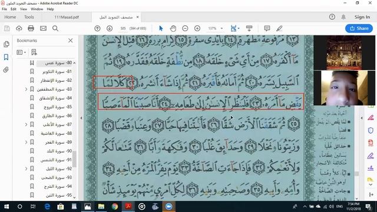
Task: Open the View menu
Action: [24, 9]
